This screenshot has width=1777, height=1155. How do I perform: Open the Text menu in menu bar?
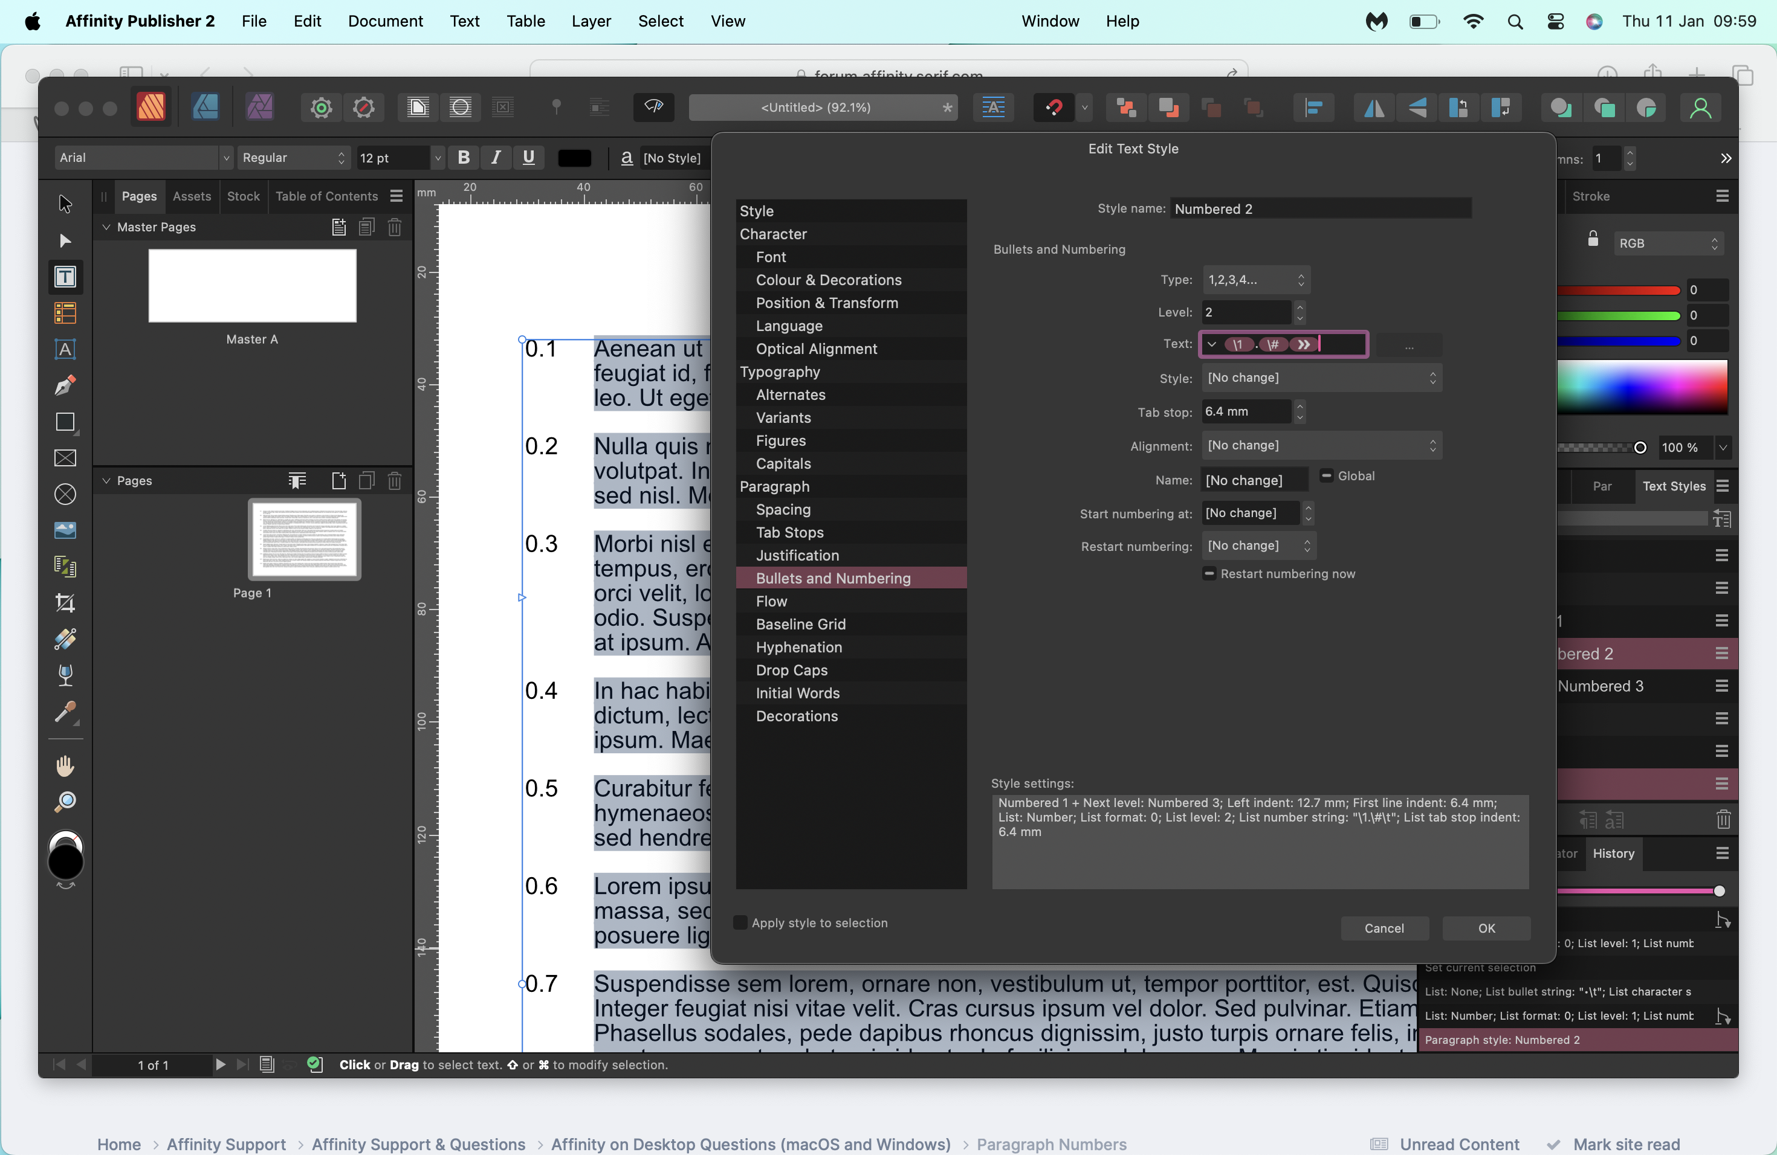pos(464,21)
